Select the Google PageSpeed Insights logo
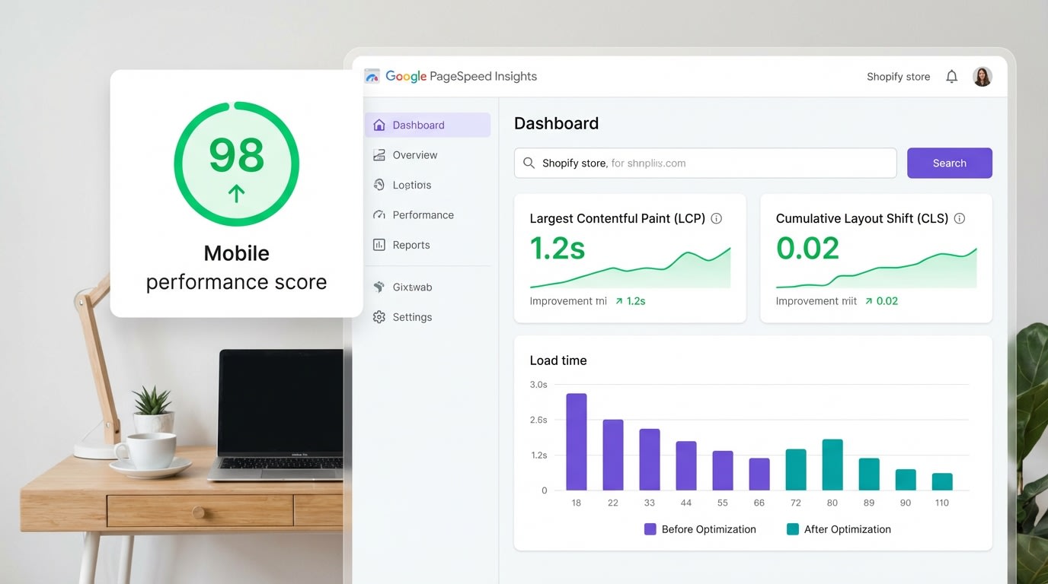1048x584 pixels. [x=372, y=76]
